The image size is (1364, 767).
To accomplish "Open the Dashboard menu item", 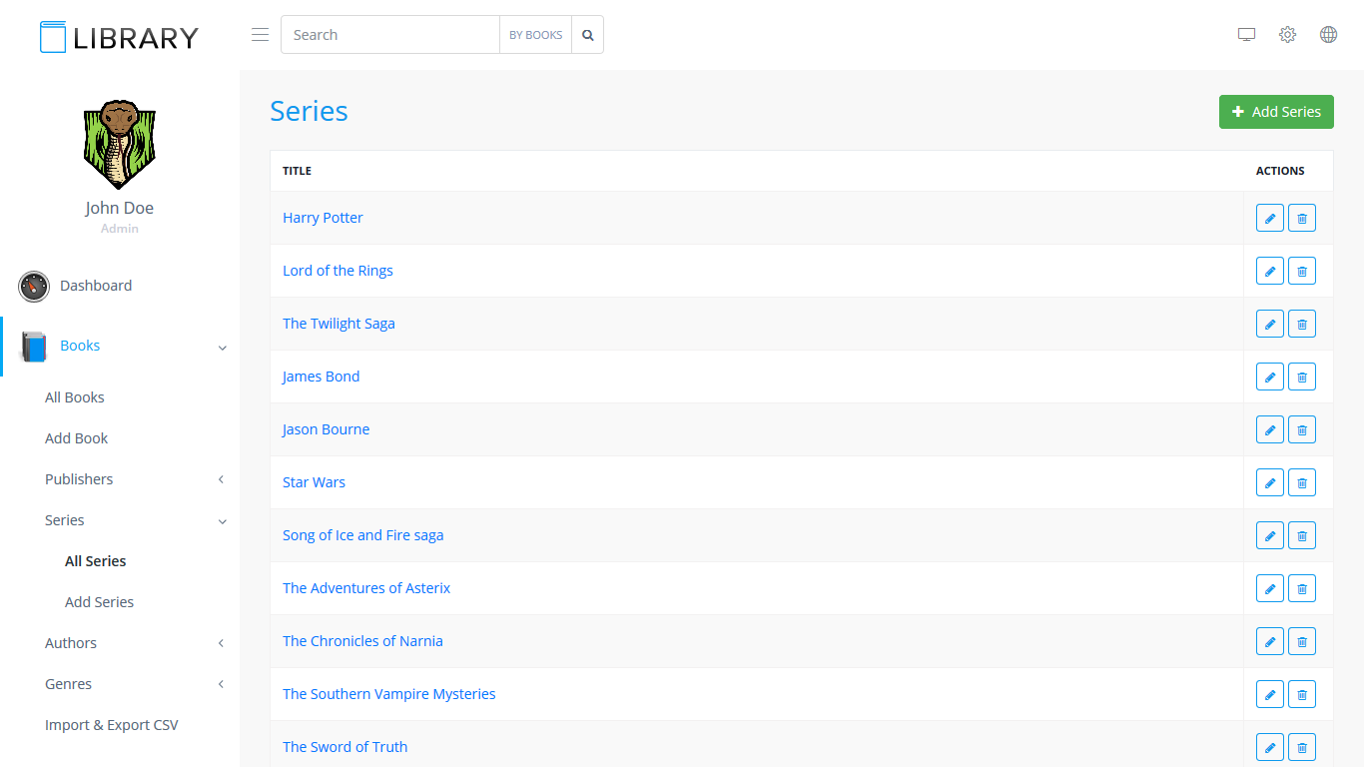I will tap(96, 286).
